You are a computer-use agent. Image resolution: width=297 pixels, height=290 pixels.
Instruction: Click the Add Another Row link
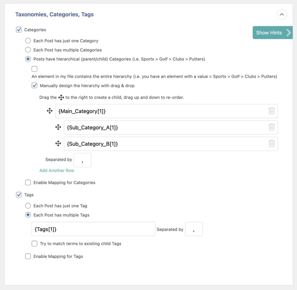point(57,171)
